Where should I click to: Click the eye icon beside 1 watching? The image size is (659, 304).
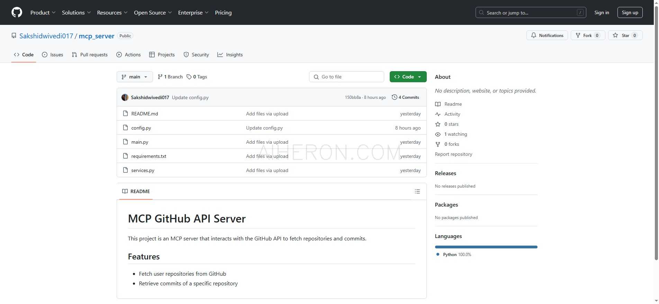pyautogui.click(x=438, y=134)
